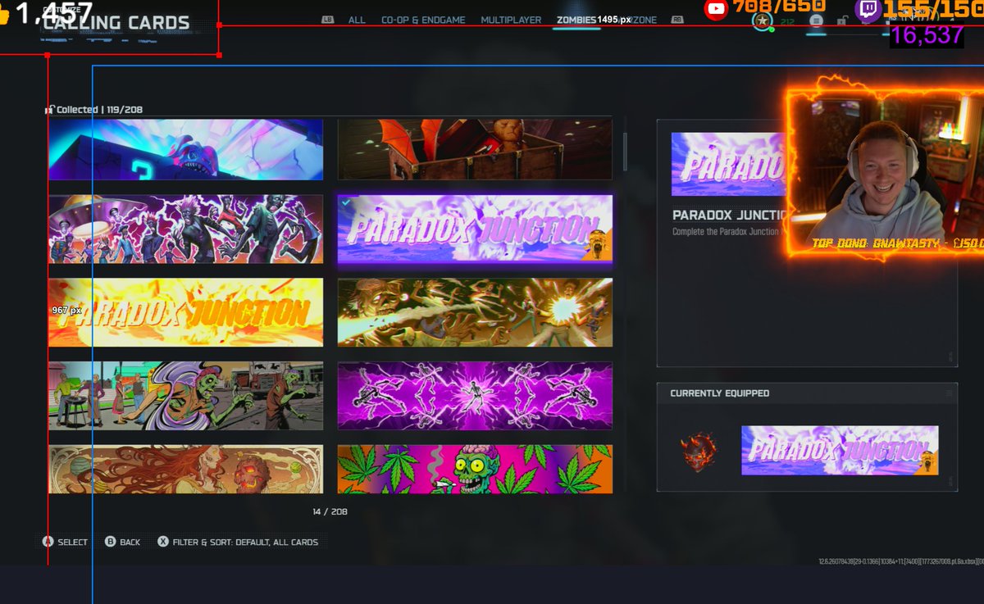984x604 pixels.
Task: Click the Paradox Junction preview image
Action: click(729, 164)
